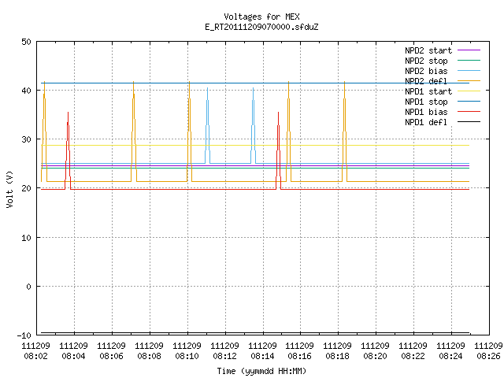
Task: Click the "NPD1 defl" legend label
Action: coord(426,122)
